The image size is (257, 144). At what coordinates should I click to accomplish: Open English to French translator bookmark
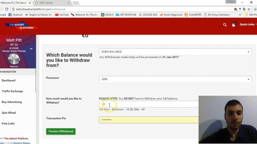pos(39,15)
